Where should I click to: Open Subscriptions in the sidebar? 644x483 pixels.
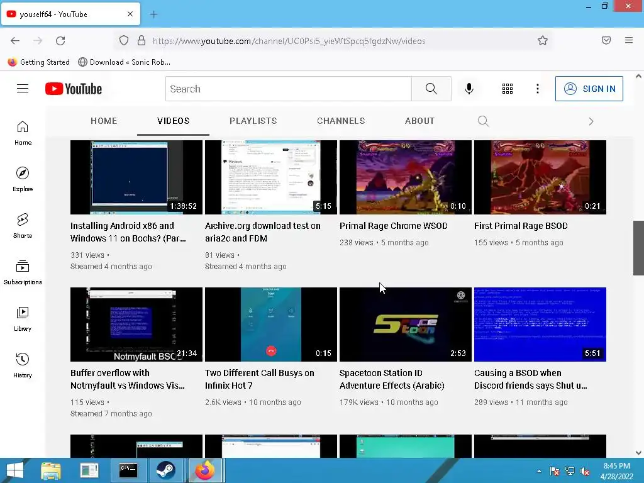[23, 272]
